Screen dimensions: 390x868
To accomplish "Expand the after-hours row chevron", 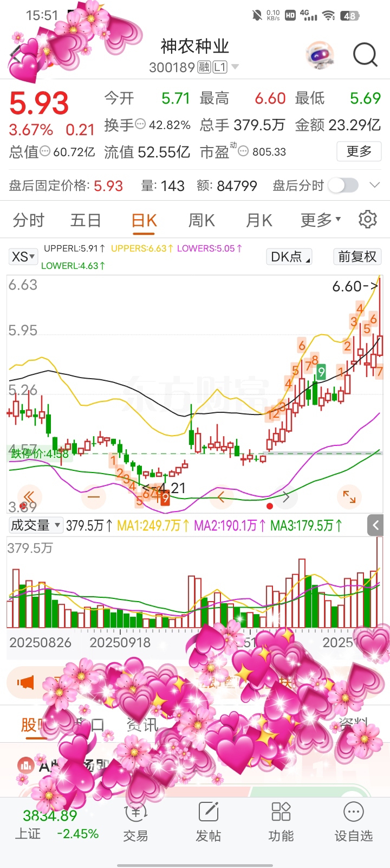I will point(375,186).
